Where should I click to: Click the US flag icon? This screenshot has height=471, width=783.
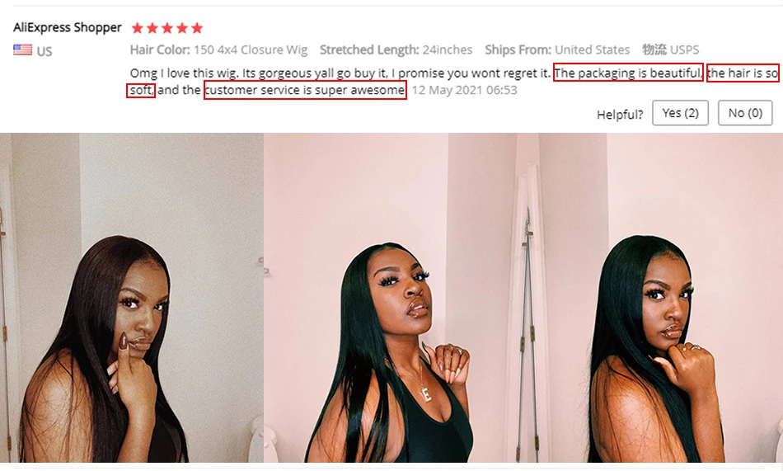(22, 50)
